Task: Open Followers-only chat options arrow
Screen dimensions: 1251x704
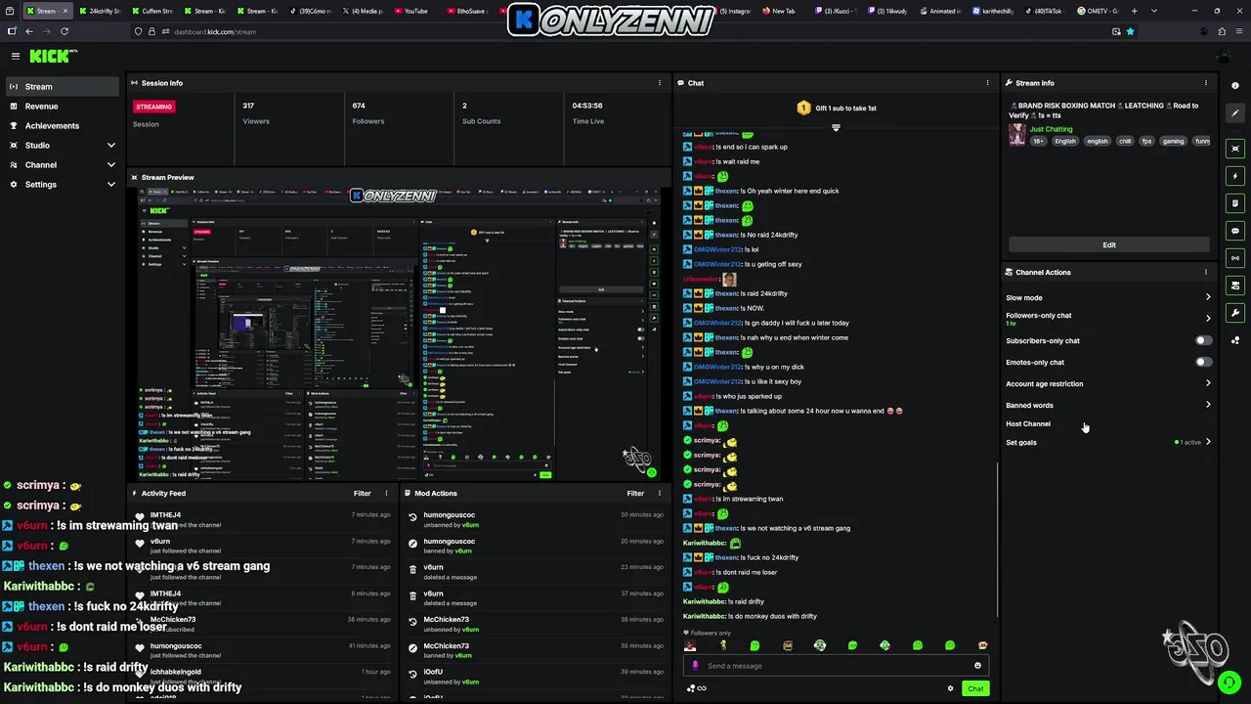Action: [x=1208, y=318]
